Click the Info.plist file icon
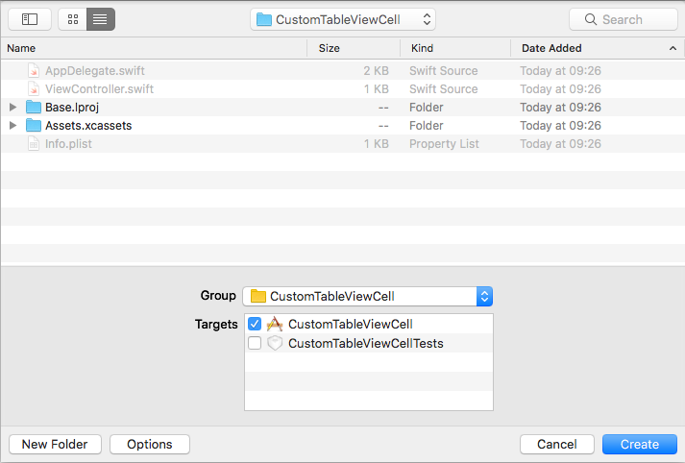This screenshot has height=463, width=685. pyautogui.click(x=34, y=144)
